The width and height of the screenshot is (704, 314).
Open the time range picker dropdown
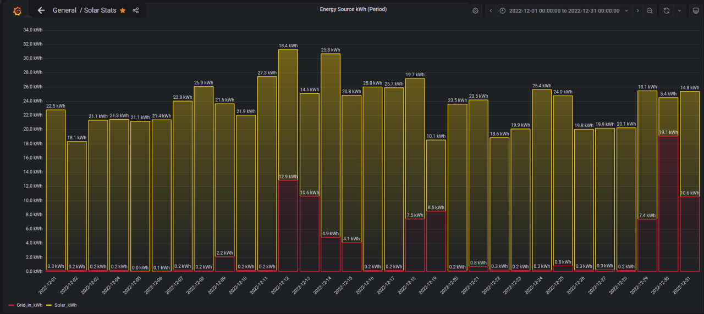click(x=564, y=10)
